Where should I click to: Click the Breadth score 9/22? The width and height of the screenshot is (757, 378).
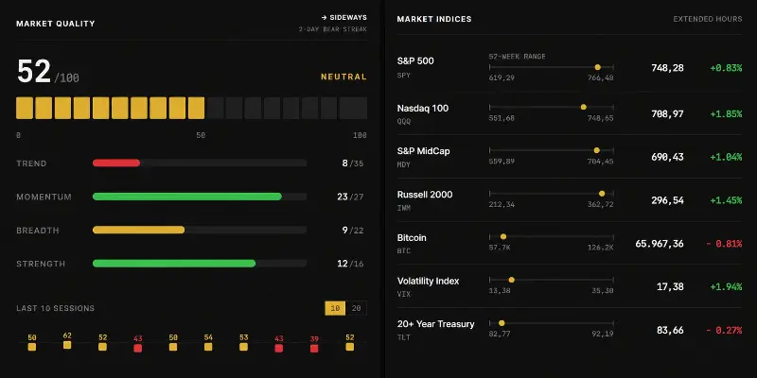(x=352, y=231)
